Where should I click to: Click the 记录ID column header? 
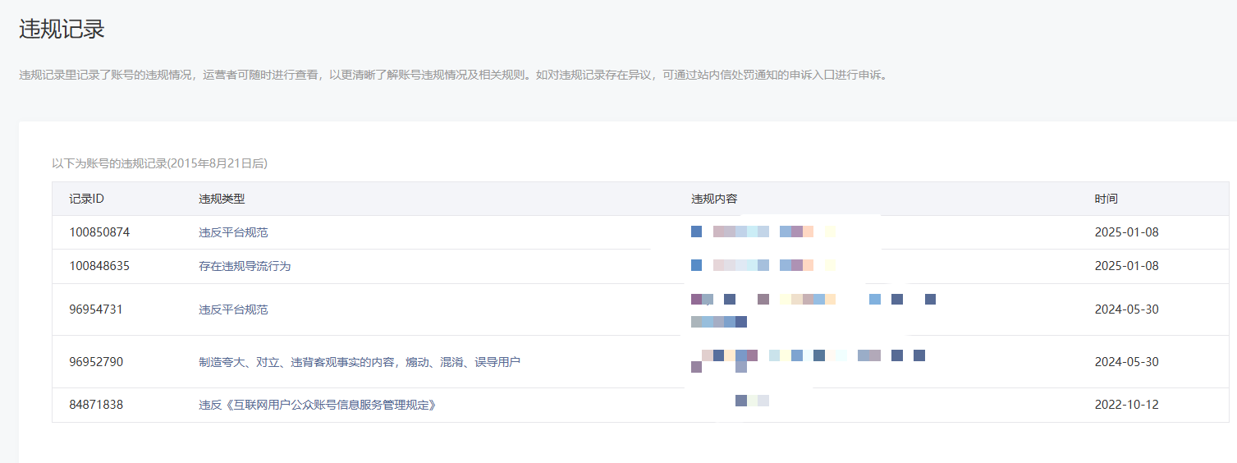coord(86,199)
